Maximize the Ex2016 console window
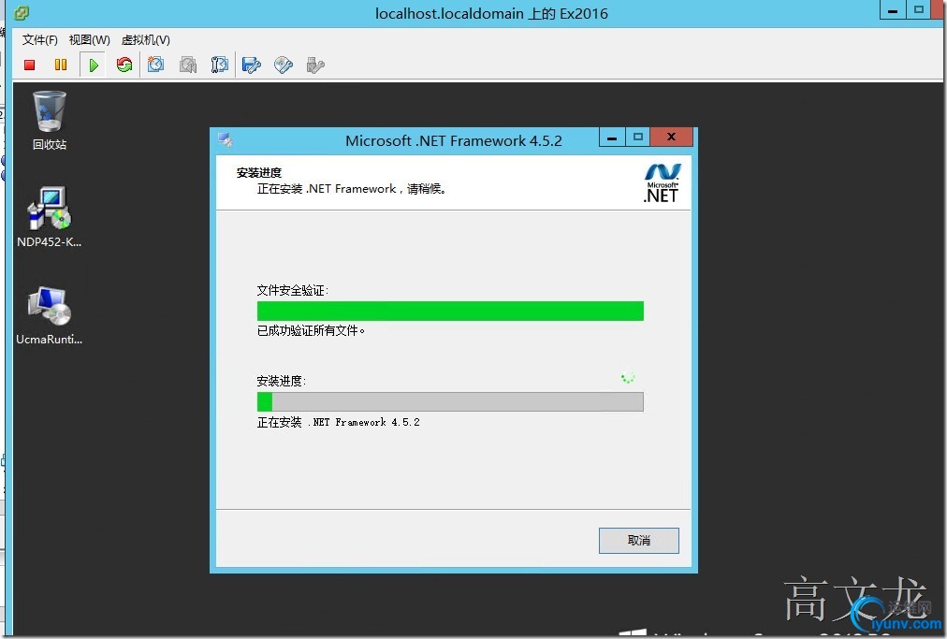Viewport: 947px width, 639px height. point(919,10)
